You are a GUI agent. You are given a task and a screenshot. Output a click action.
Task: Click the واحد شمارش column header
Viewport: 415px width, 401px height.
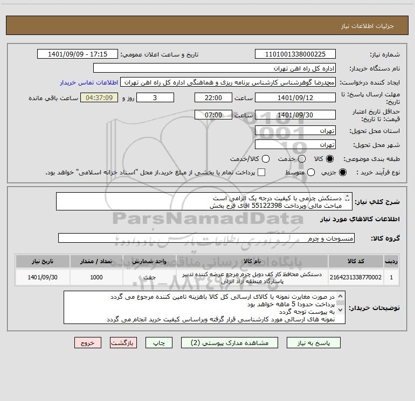coord(149,262)
